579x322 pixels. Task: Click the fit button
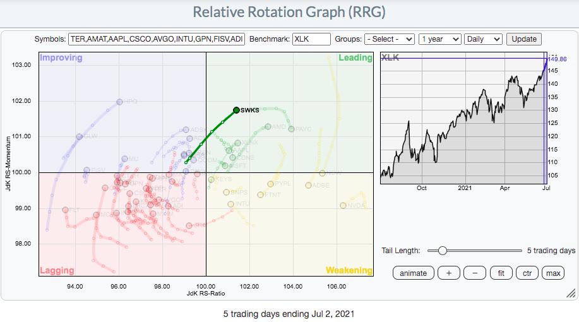500,273
